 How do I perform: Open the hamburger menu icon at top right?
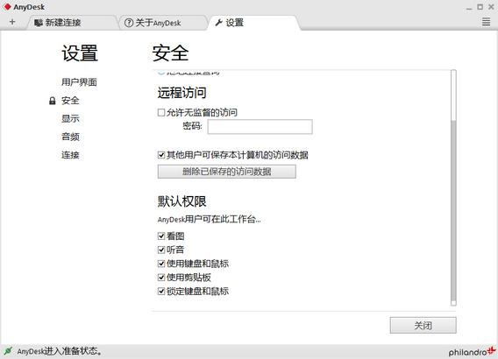point(486,22)
